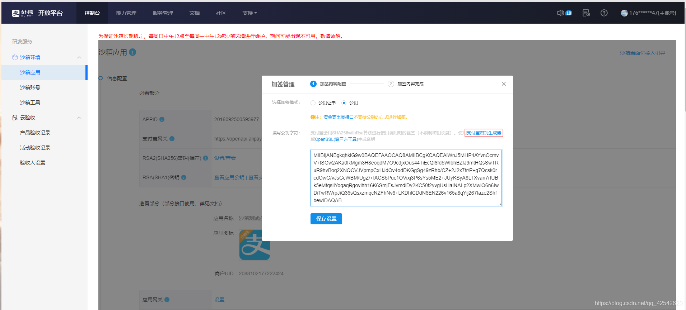Open the 能力管理 menu
Viewport: 686px width, 310px height.
click(126, 13)
